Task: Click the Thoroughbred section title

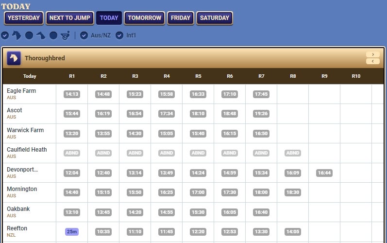Action: pos(45,58)
